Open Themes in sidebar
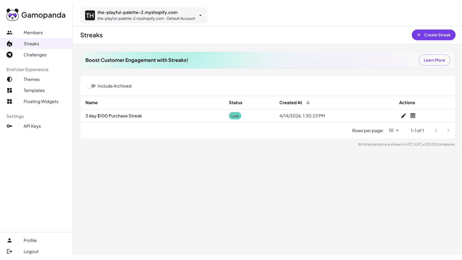 tap(36, 79)
